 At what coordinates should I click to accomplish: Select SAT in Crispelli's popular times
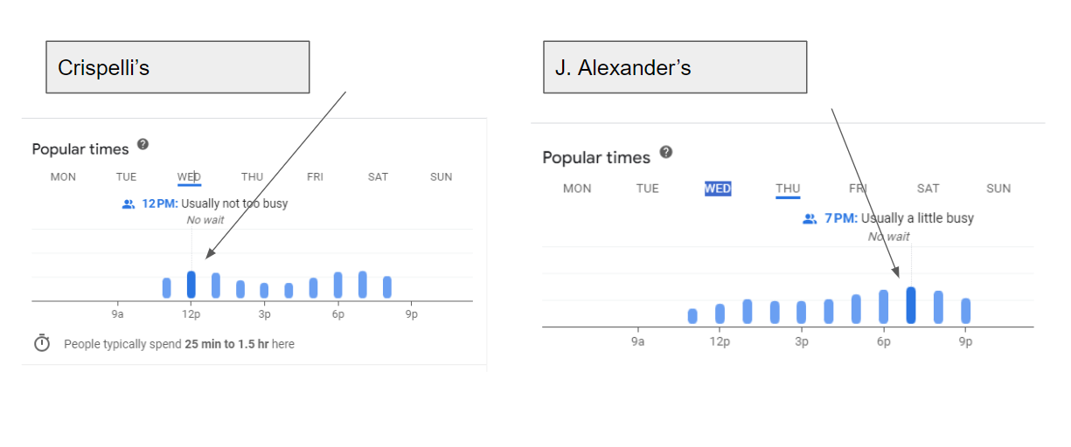point(378,177)
